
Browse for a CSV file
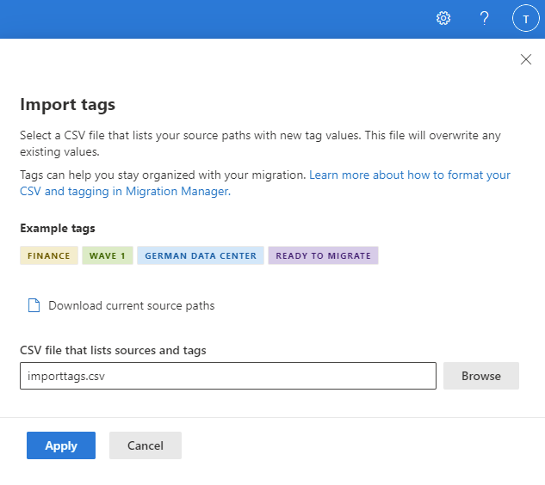pyautogui.click(x=481, y=376)
